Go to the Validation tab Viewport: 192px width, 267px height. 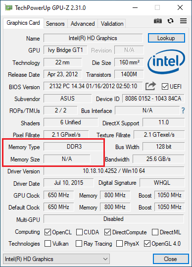coord(112,24)
